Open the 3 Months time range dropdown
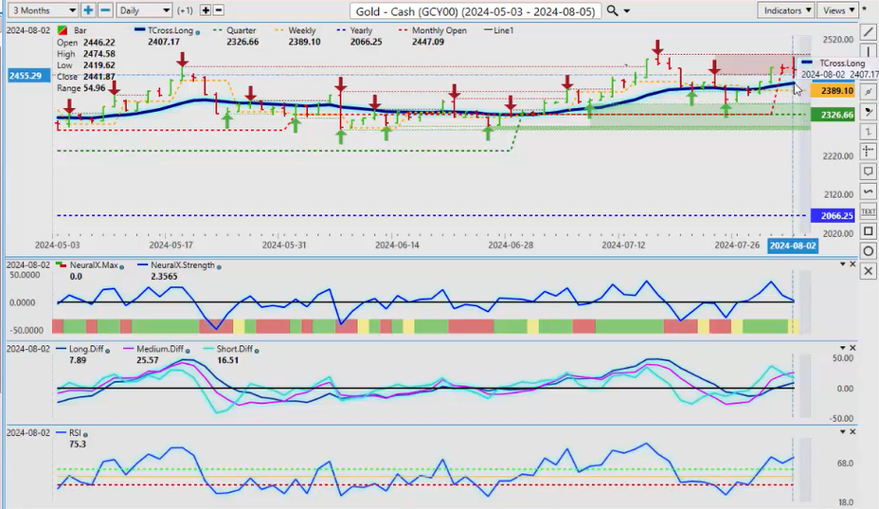 [x=41, y=10]
